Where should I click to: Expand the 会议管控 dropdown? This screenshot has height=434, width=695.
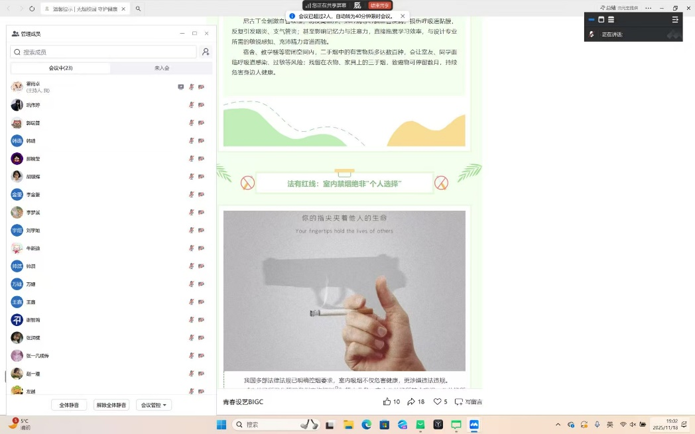pyautogui.click(x=154, y=405)
